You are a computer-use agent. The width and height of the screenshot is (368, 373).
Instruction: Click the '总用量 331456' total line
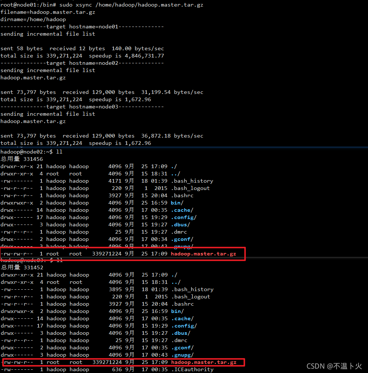pyautogui.click(x=21, y=159)
